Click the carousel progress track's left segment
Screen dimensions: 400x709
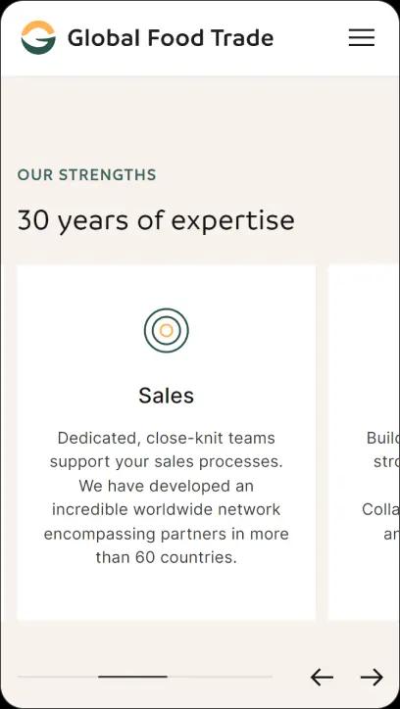pyautogui.click(x=58, y=677)
